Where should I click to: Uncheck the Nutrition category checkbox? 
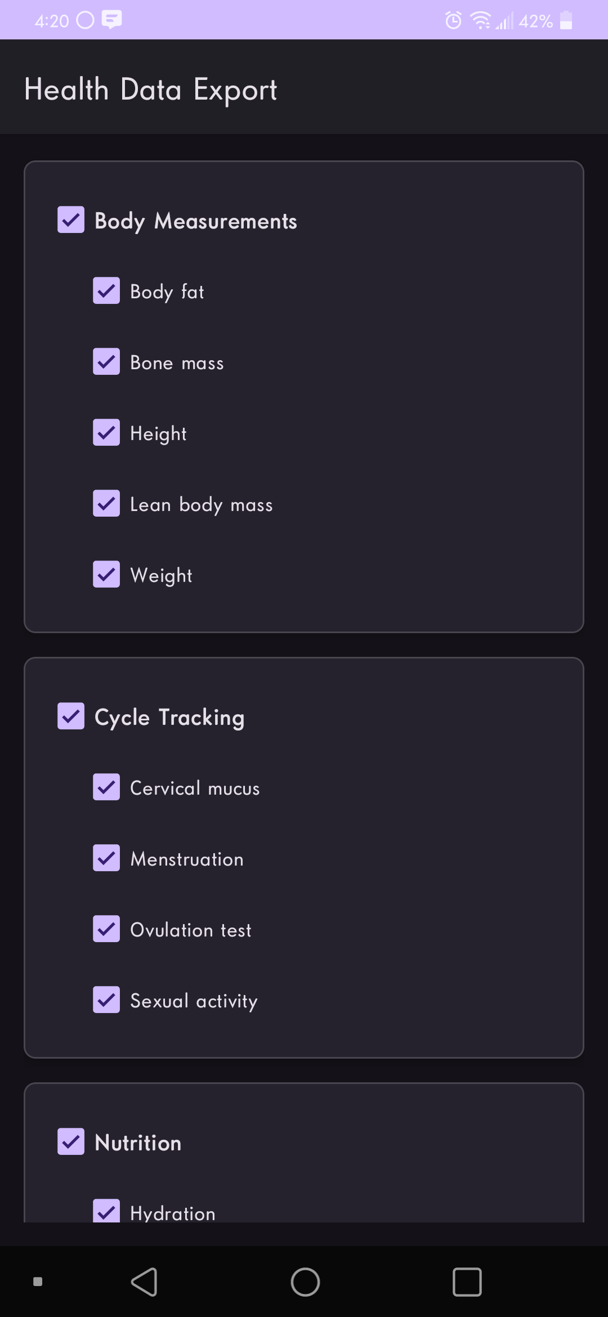pyautogui.click(x=71, y=1142)
